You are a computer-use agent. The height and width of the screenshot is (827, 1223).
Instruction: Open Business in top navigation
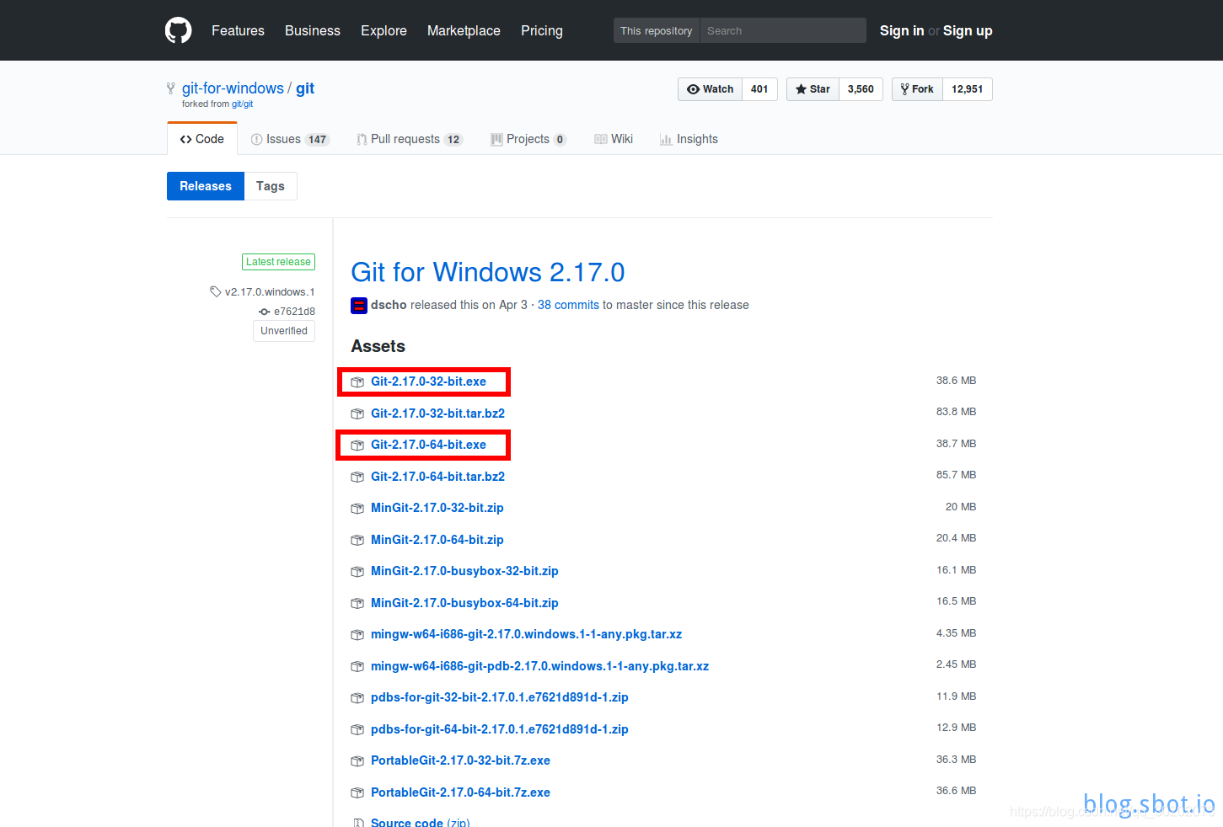(313, 30)
